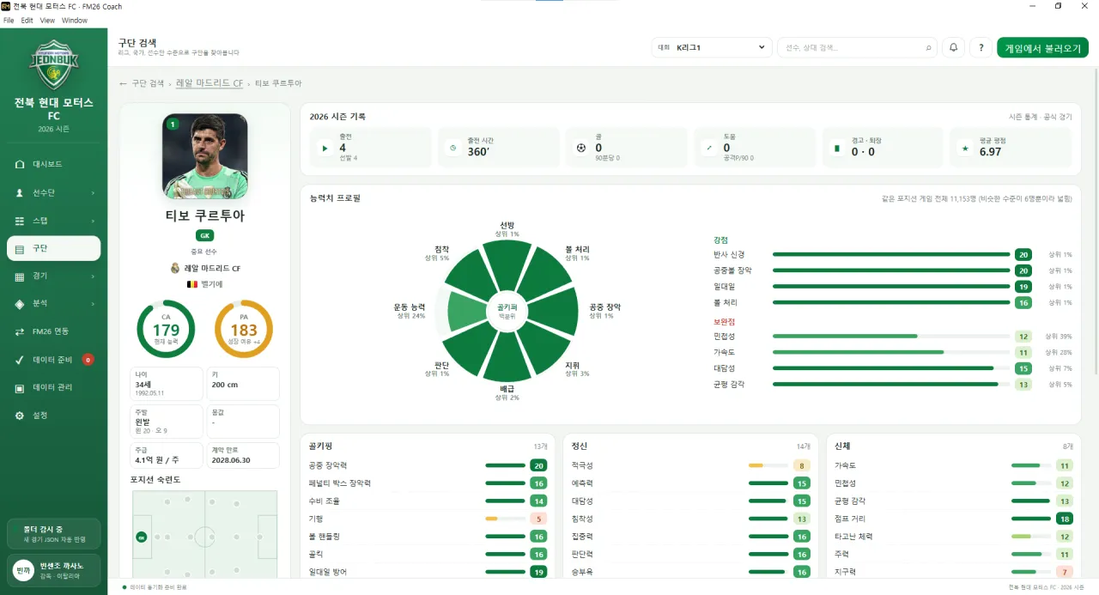
Task: Click the 폴더 감시 중 status panel
Action: (53, 533)
